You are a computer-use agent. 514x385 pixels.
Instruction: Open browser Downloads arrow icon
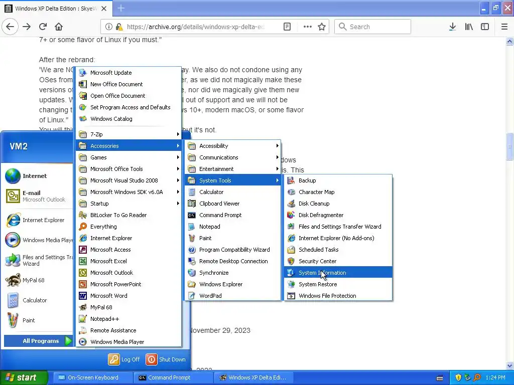(x=452, y=27)
